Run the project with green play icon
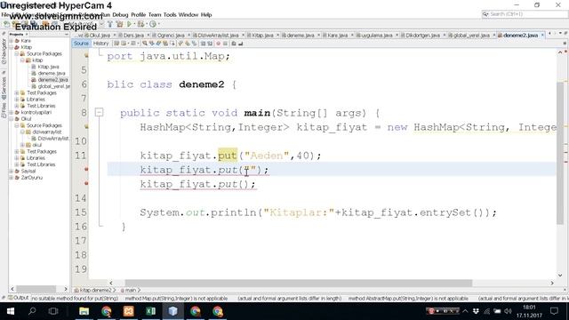The width and height of the screenshot is (569, 320). [129, 24]
